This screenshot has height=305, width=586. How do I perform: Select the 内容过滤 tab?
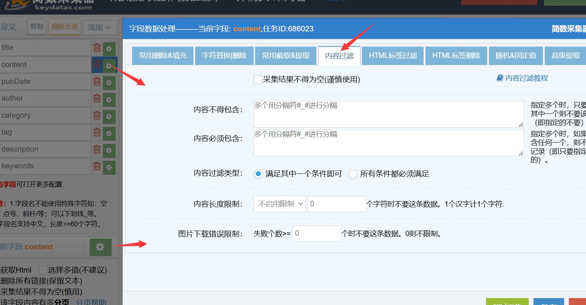point(339,56)
